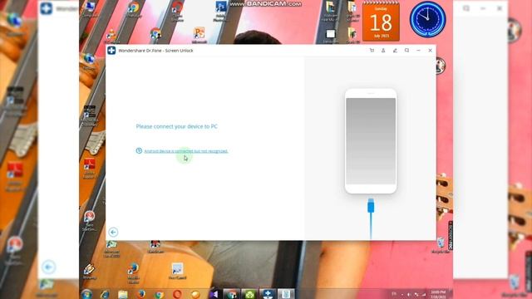This screenshot has height=299, width=532.
Task: Open the chat support icon in title bar
Action: 406,51
